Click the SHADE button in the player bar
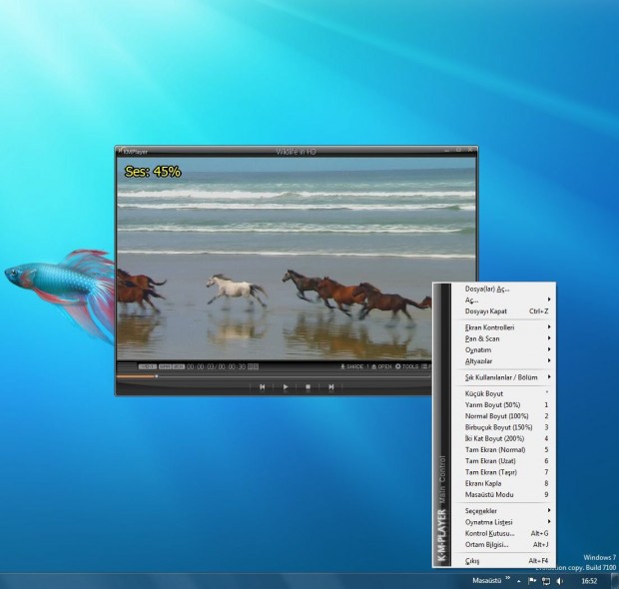619x589 pixels. point(351,366)
